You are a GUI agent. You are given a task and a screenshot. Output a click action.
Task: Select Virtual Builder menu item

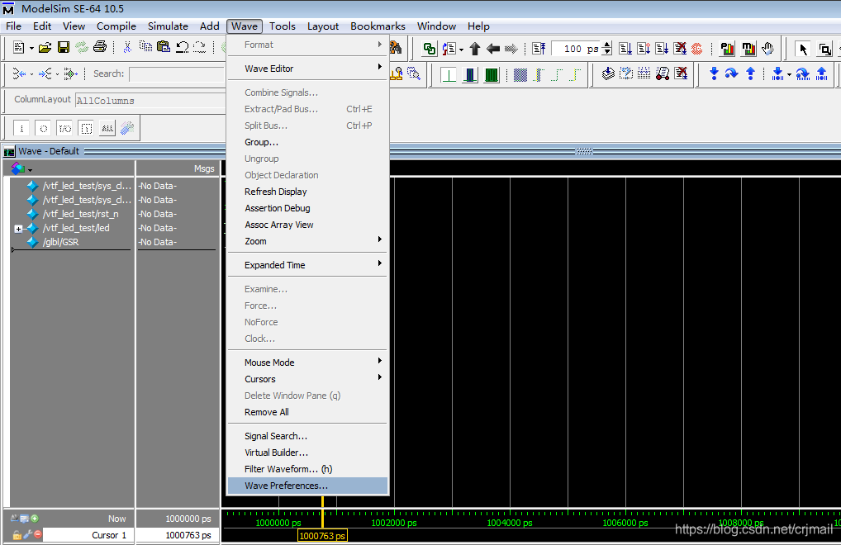307,453
